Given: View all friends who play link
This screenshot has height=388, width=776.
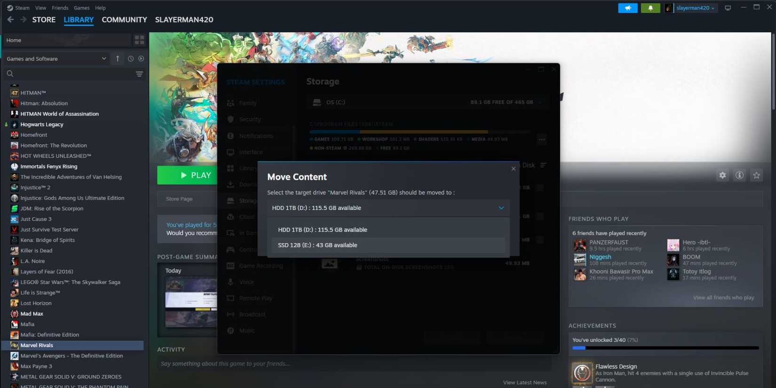Looking at the screenshot, I should pyautogui.click(x=723, y=298).
